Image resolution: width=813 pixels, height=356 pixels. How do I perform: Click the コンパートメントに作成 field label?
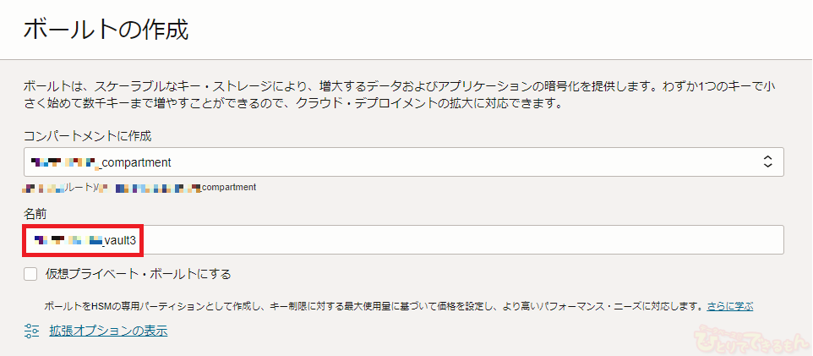[88, 135]
